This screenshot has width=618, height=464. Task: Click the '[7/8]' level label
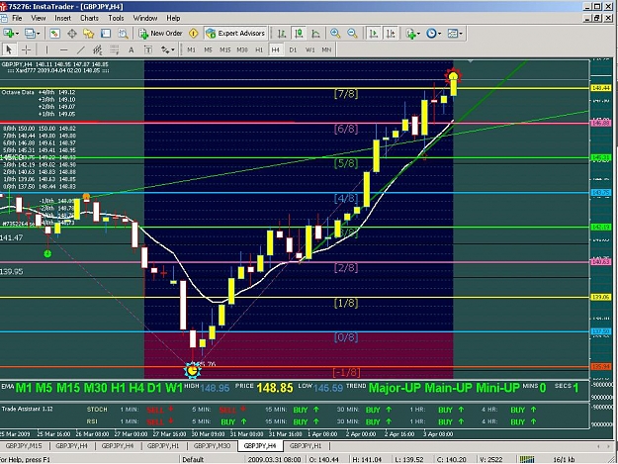pyautogui.click(x=346, y=94)
